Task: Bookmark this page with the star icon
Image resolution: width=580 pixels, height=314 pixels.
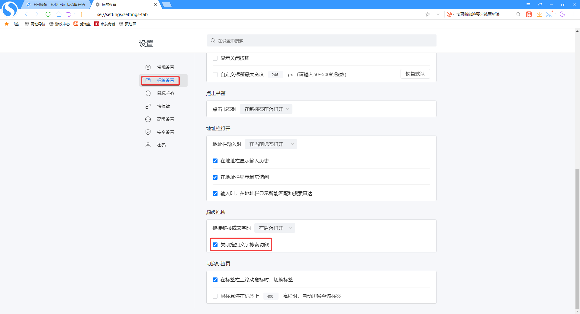Action: (x=428, y=14)
